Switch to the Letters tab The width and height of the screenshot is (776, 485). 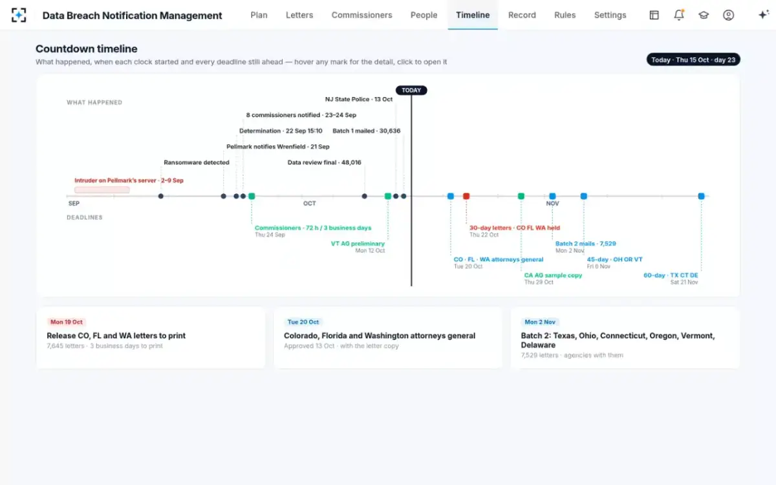[299, 15]
